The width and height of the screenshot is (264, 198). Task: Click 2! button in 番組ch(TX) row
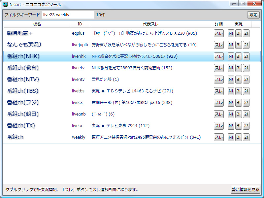click(246, 126)
